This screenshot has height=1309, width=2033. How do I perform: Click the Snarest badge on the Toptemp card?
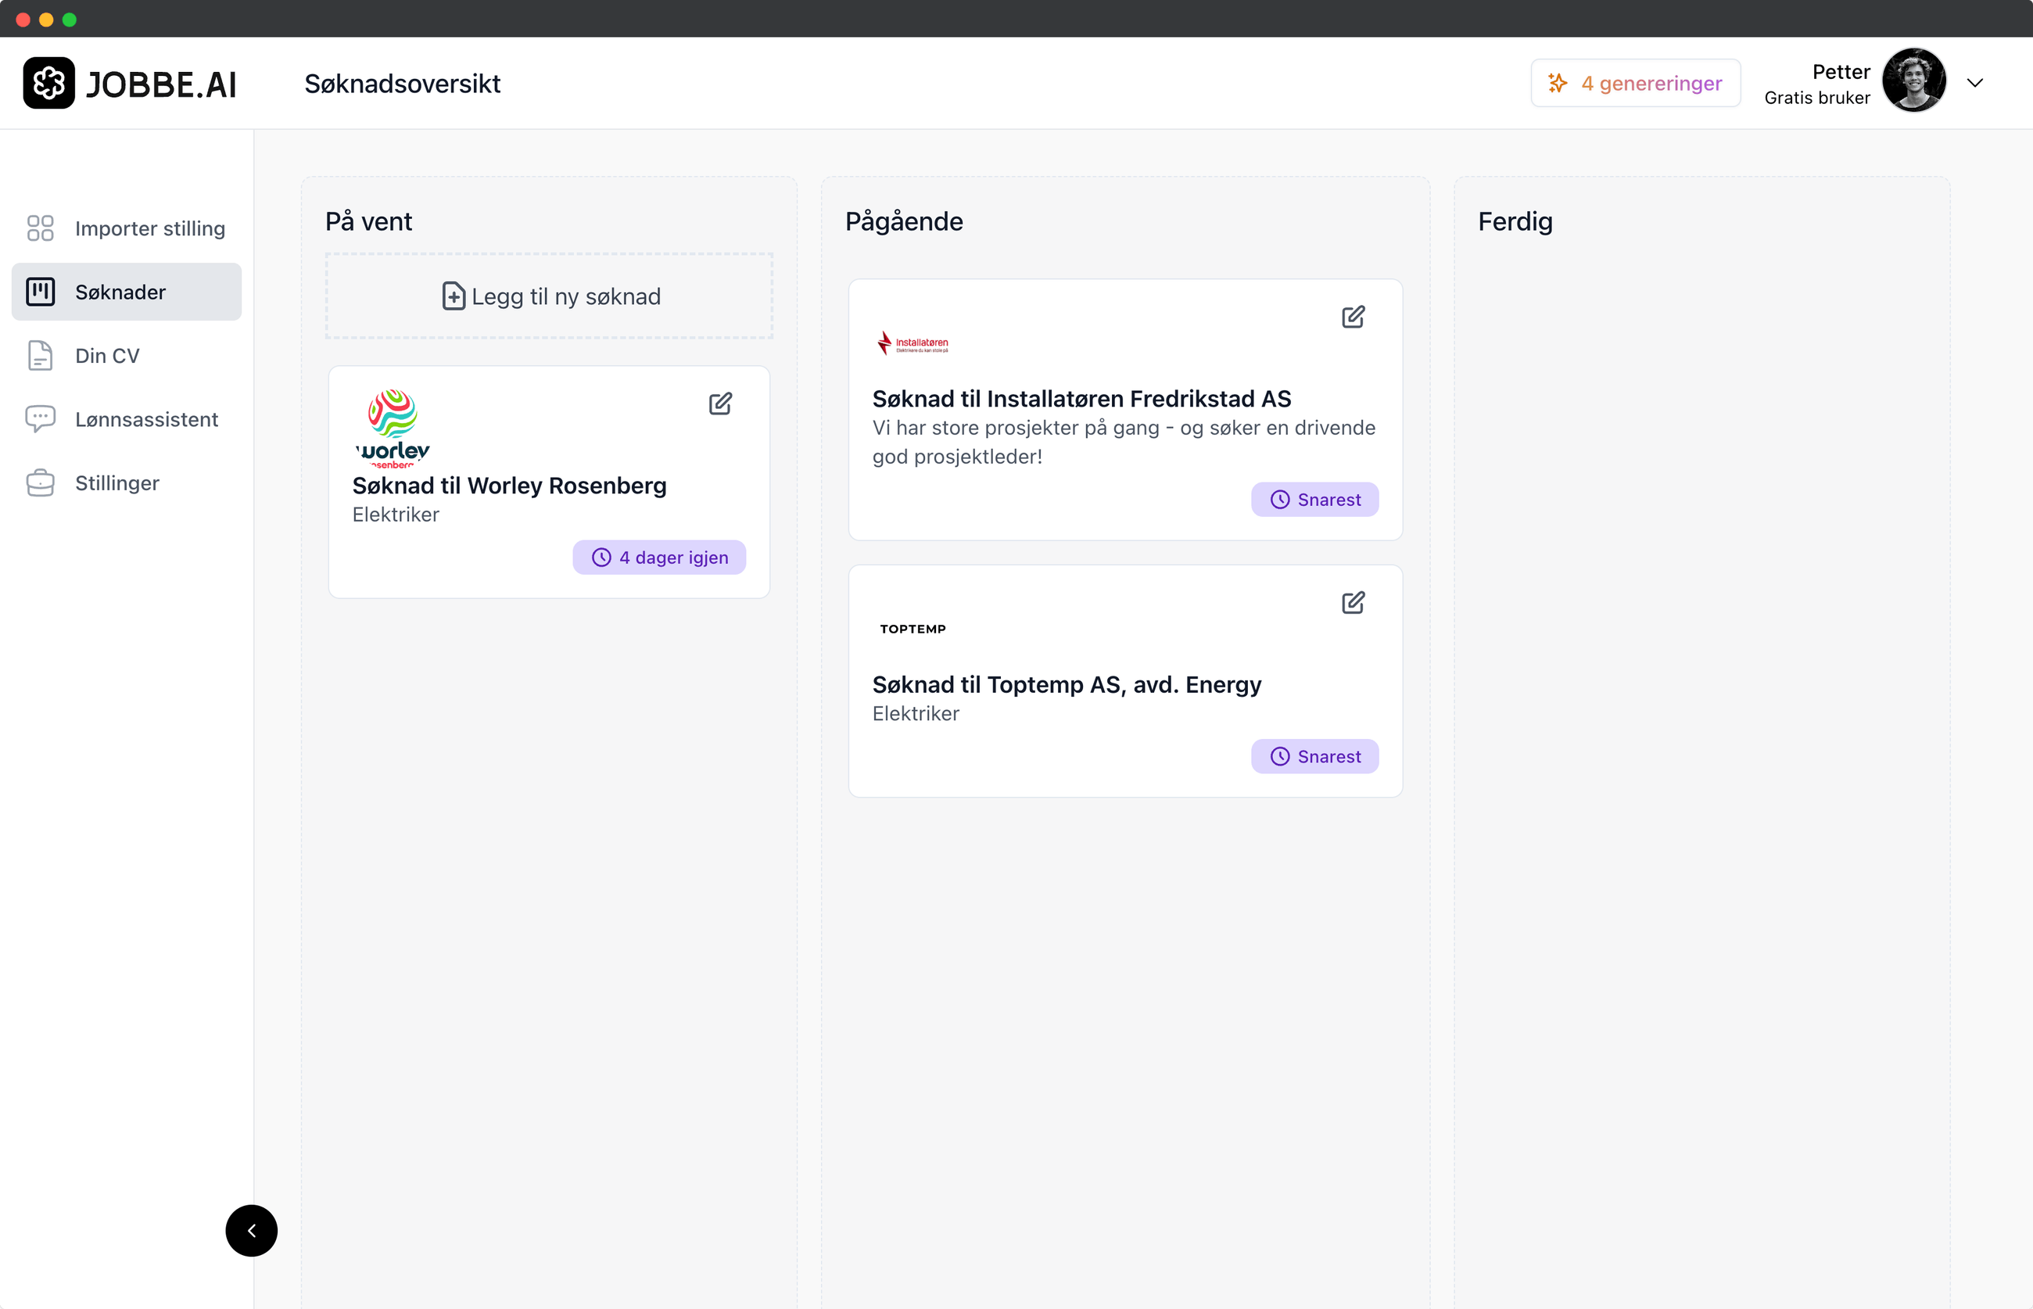[1314, 755]
